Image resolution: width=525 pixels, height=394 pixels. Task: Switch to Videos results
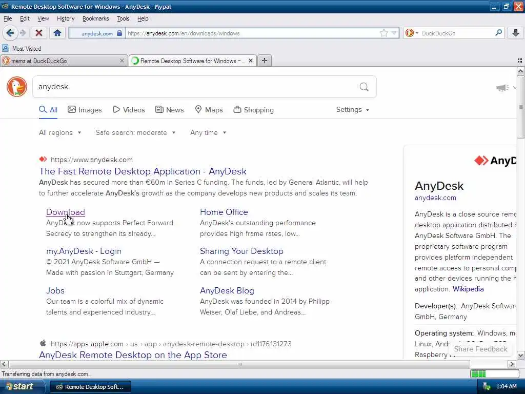[129, 110]
